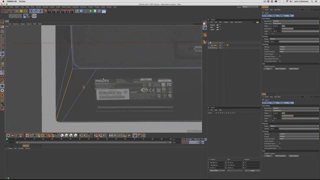This screenshot has width=320, height=180.
Task: Click New Transform button in lower Attributes panel
Action: coord(280,156)
